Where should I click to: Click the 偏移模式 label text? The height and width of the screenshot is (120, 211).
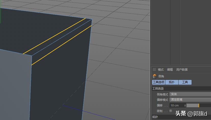pyautogui.click(x=163, y=100)
